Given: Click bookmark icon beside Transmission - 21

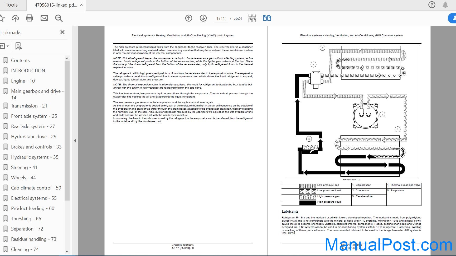Looking at the screenshot, I should 6,106.
